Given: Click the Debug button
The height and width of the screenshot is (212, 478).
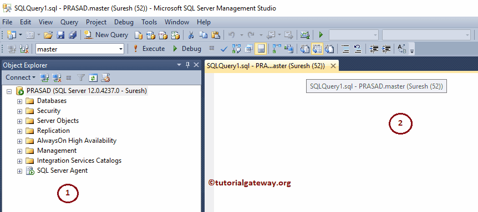Looking at the screenshot, I should (187, 49).
